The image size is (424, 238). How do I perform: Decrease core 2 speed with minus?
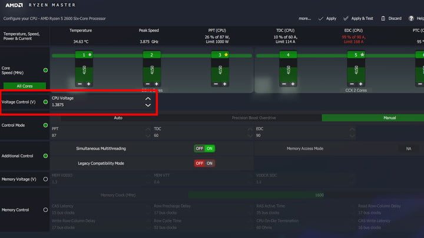(148, 84)
